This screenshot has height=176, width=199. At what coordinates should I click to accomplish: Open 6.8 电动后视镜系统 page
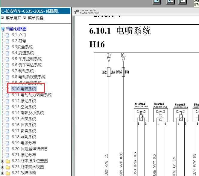point(28,77)
